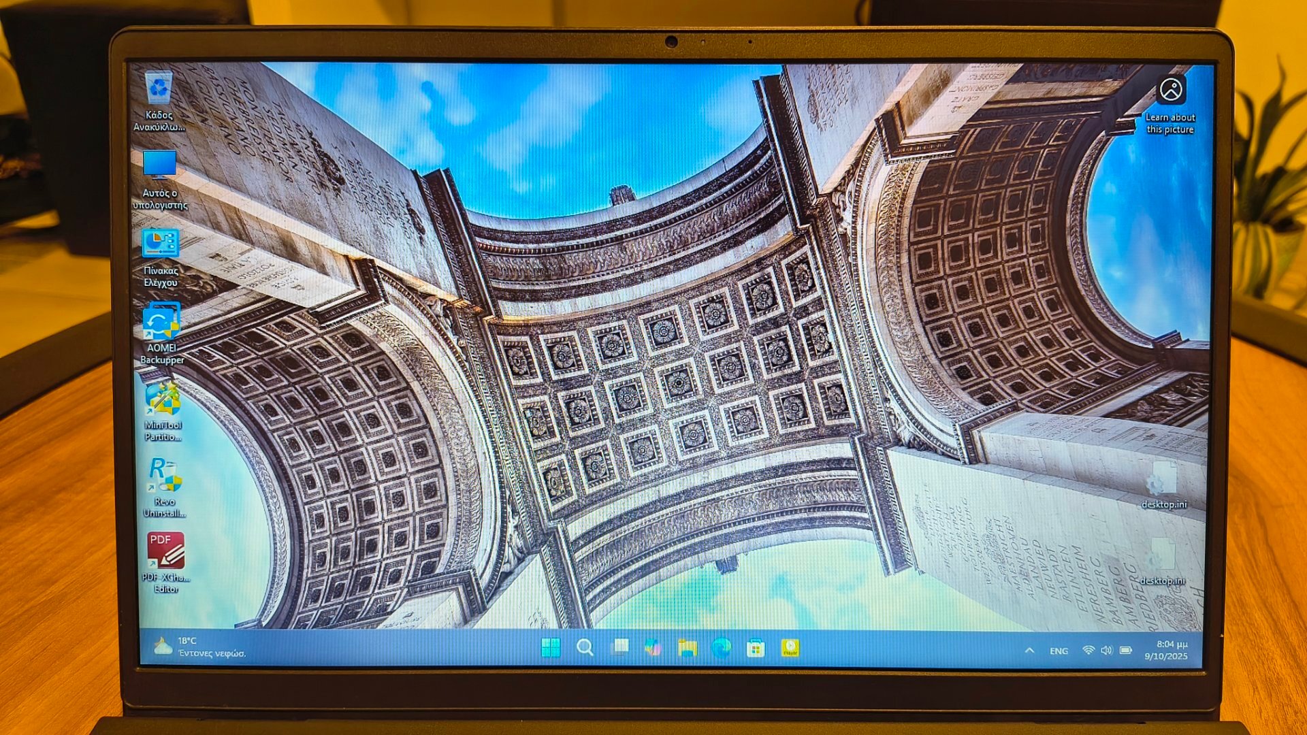1307x735 pixels.
Task: Open the Windows Start menu
Action: click(551, 647)
